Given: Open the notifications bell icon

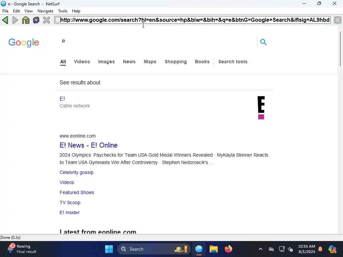Looking at the screenshot, I should coord(320,249).
